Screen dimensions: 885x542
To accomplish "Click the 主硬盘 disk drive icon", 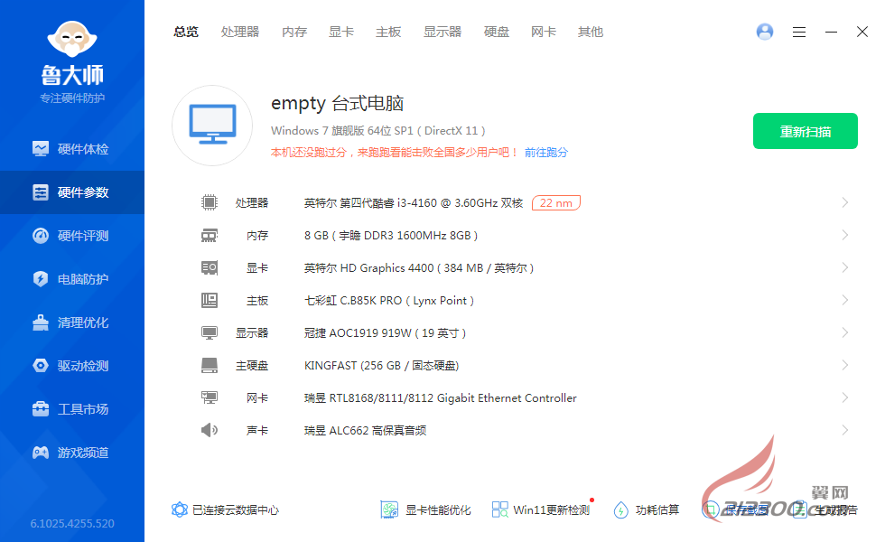I will click(x=210, y=365).
